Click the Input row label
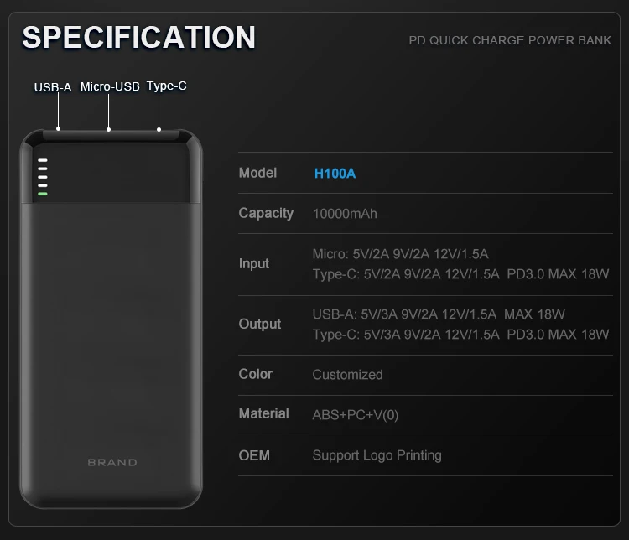This screenshot has height=540, width=629. pyautogui.click(x=253, y=263)
